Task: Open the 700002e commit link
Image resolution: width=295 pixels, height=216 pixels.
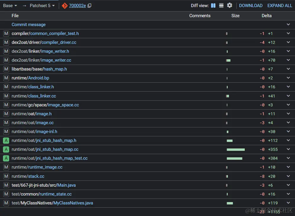Action: 77,6
